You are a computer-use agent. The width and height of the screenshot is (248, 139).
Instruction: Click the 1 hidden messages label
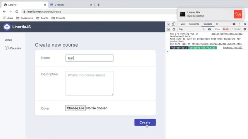click(237, 29)
